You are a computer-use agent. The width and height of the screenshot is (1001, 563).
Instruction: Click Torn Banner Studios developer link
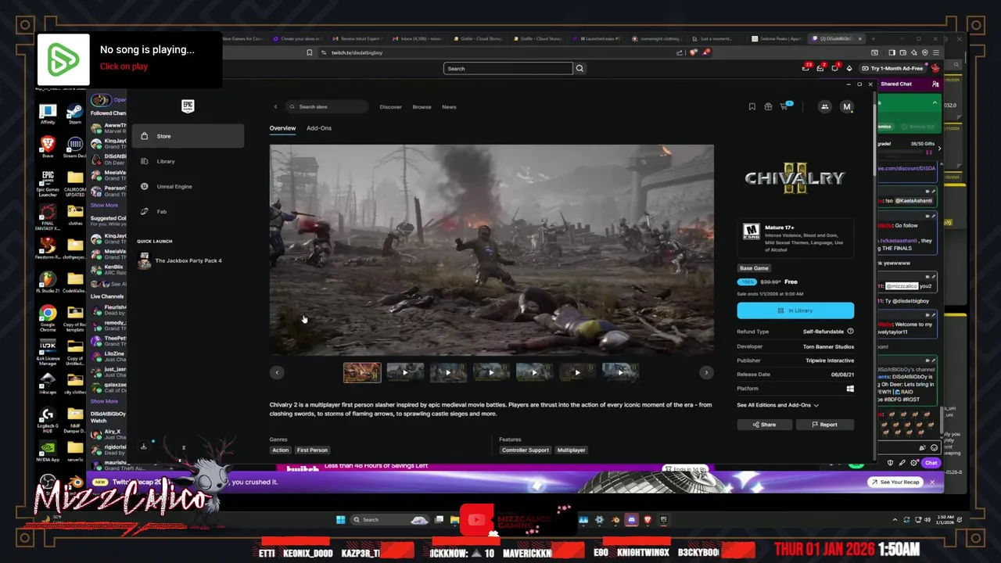pos(828,346)
